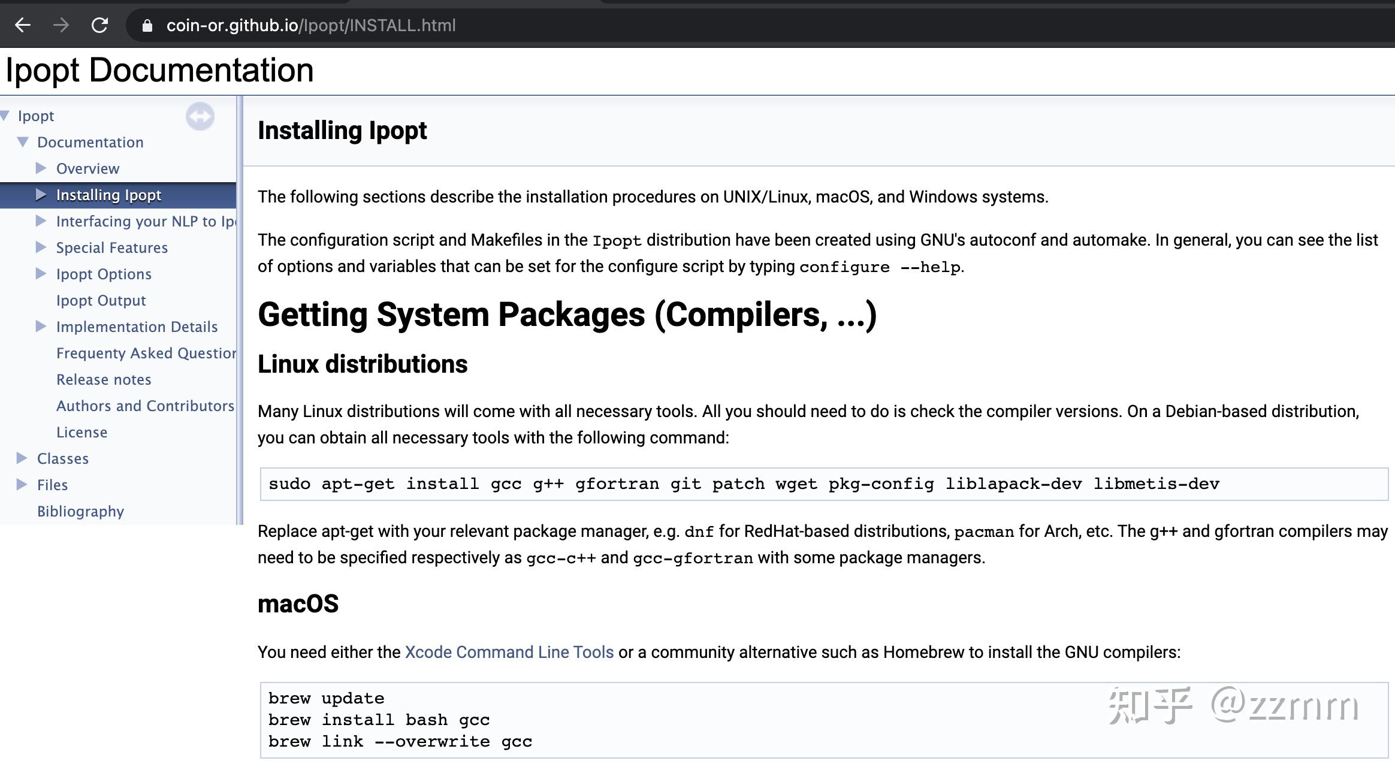Expand the Ipopt Options section
Viewport: 1395px width, 761px height.
coord(41,274)
